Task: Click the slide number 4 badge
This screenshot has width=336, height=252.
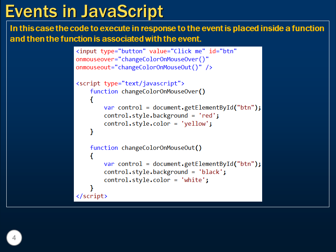Action: click(x=14, y=238)
